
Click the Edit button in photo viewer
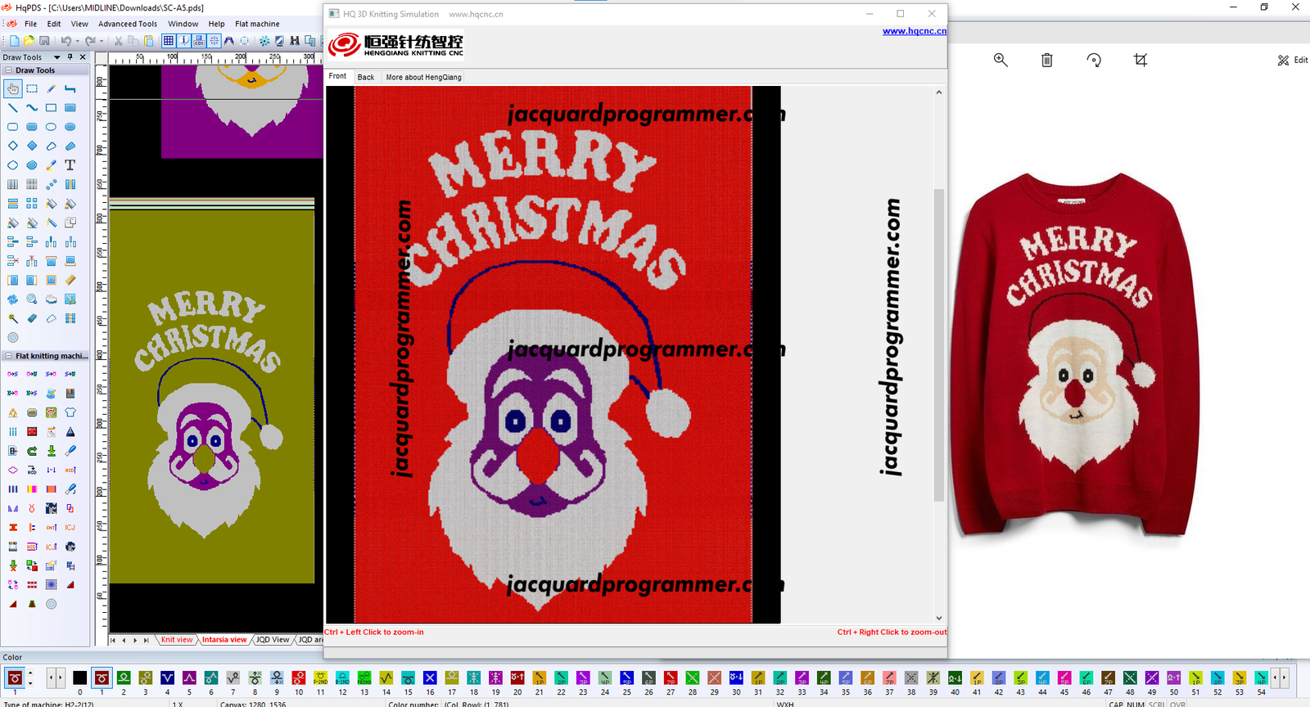coord(1293,61)
